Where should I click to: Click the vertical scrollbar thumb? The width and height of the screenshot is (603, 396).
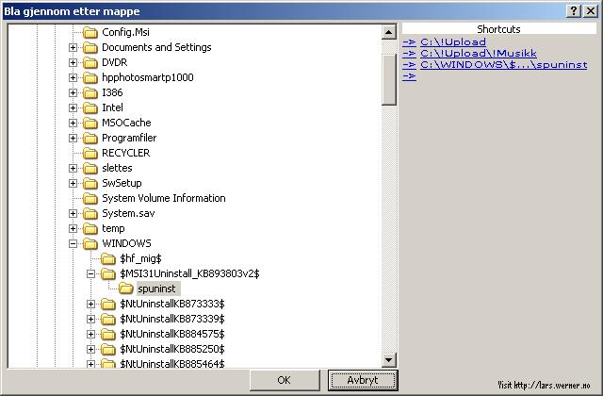[389, 79]
